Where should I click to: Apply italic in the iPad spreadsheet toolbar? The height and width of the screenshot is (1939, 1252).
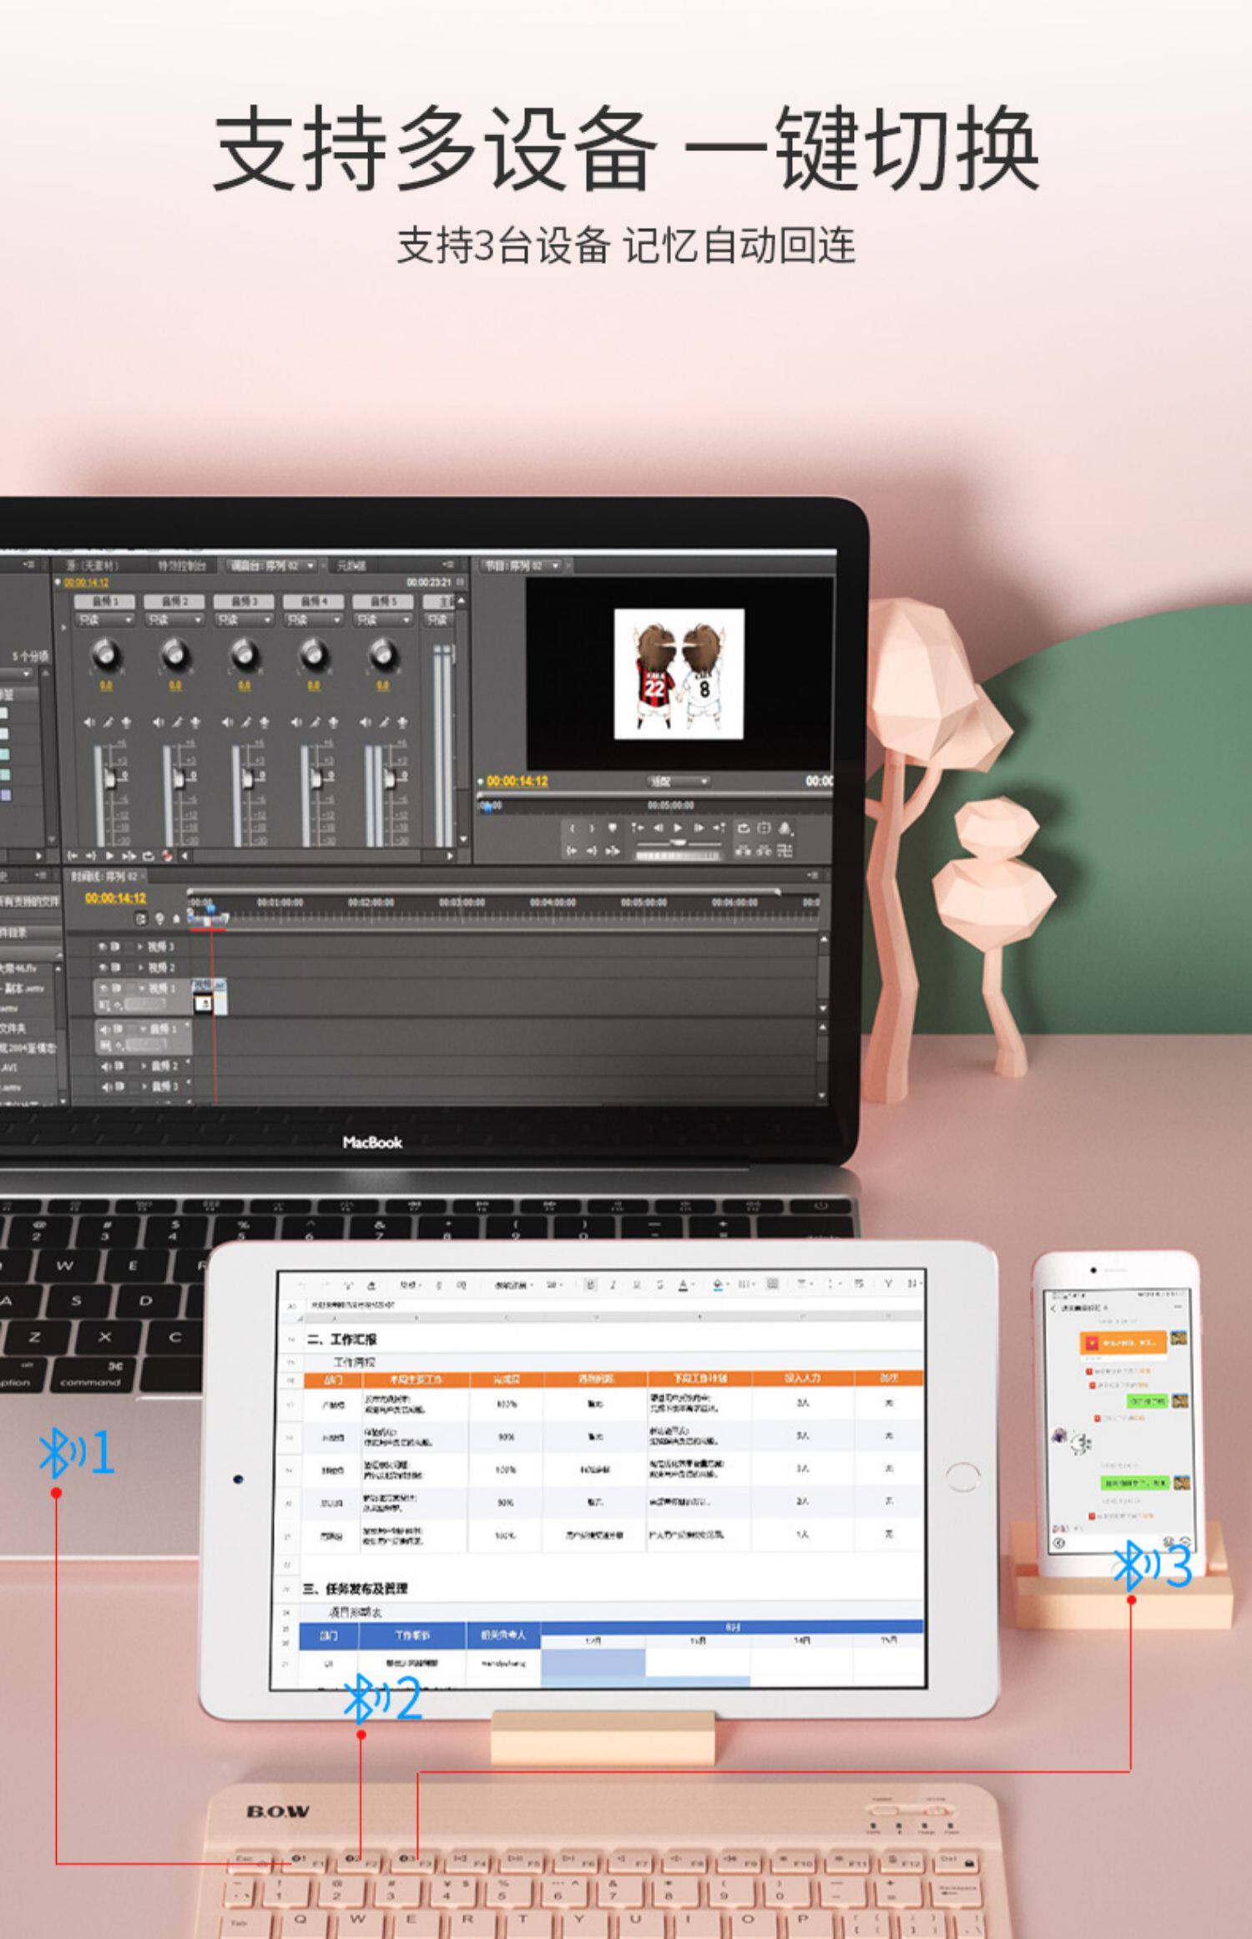pyautogui.click(x=613, y=1284)
